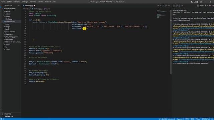Image resolution: width=214 pixels, height=120 pixels.
Task: Click the 'import tkinter' line of code
Action: (35, 13)
